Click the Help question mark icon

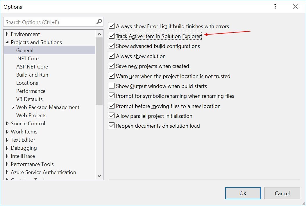[x=275, y=6]
